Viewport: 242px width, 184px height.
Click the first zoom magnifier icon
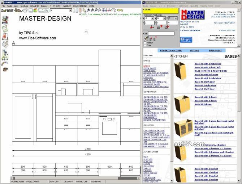88,10
